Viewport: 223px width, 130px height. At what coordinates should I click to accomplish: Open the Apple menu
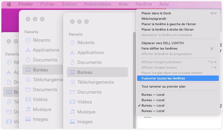pyautogui.click(x=9, y=4)
